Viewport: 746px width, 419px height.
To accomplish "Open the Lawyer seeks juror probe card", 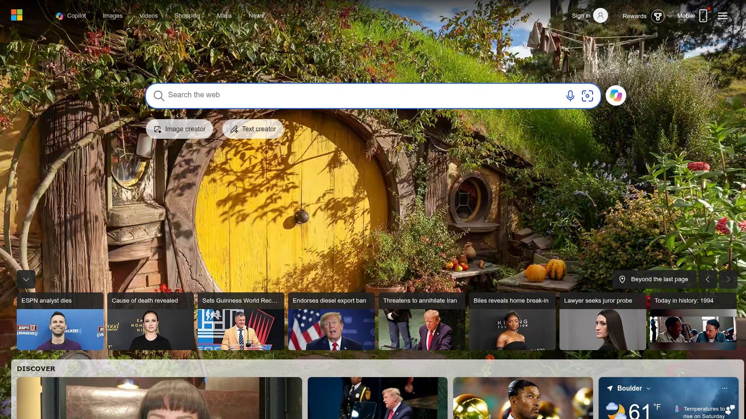I will [603, 321].
